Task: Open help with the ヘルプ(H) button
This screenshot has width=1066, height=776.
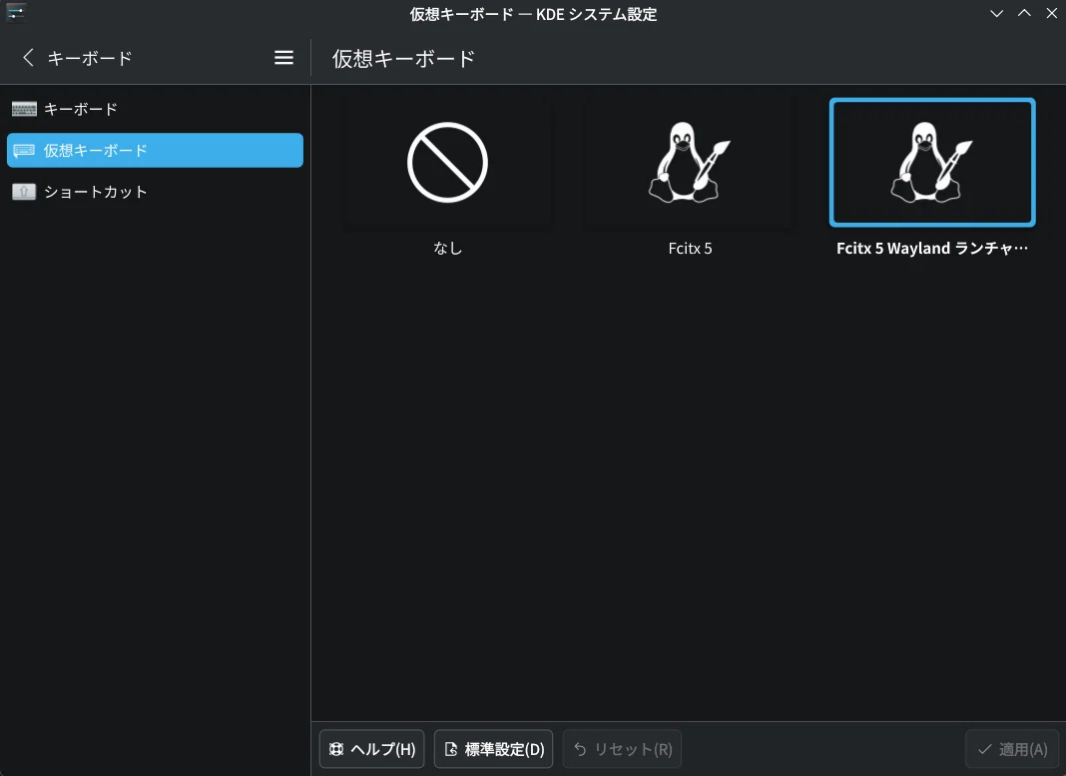Action: click(372, 749)
